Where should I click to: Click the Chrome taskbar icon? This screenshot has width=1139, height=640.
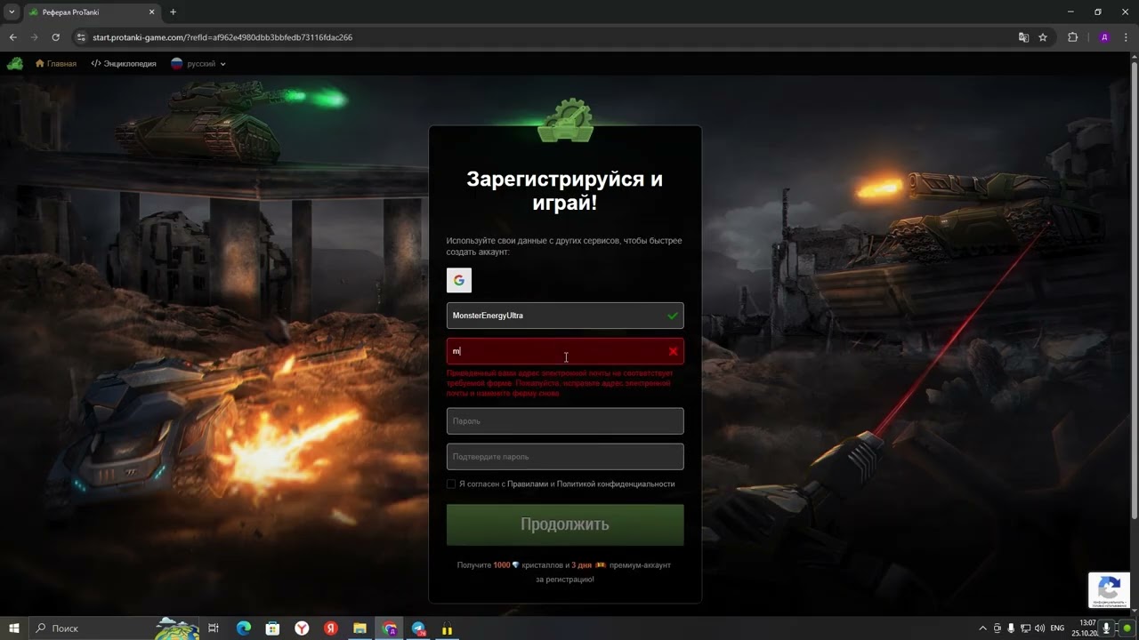click(x=390, y=628)
